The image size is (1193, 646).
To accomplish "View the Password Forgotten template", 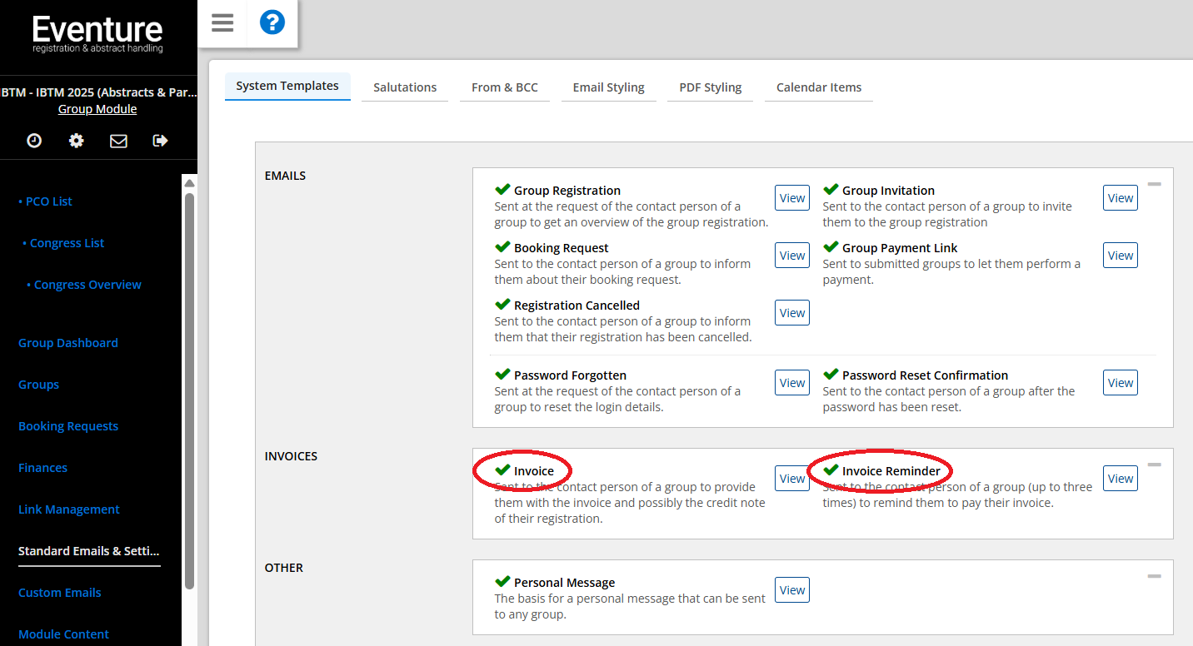I will point(791,383).
